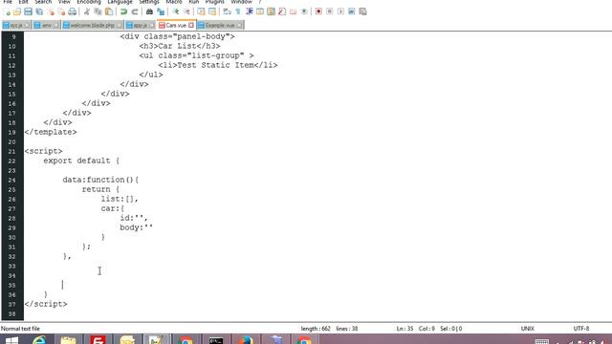Image resolution: width=612 pixels, height=344 pixels.
Task: Click the Function List toolbar icon
Action: point(282,11)
